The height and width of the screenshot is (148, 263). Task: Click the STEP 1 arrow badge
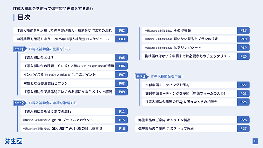(x=20, y=49)
